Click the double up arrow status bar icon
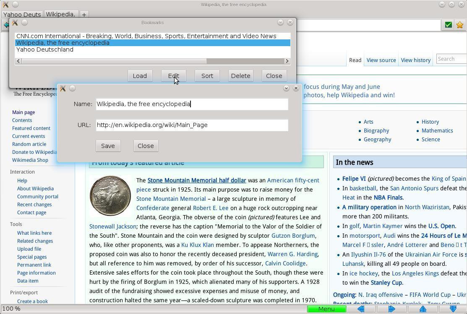 tap(423, 309)
